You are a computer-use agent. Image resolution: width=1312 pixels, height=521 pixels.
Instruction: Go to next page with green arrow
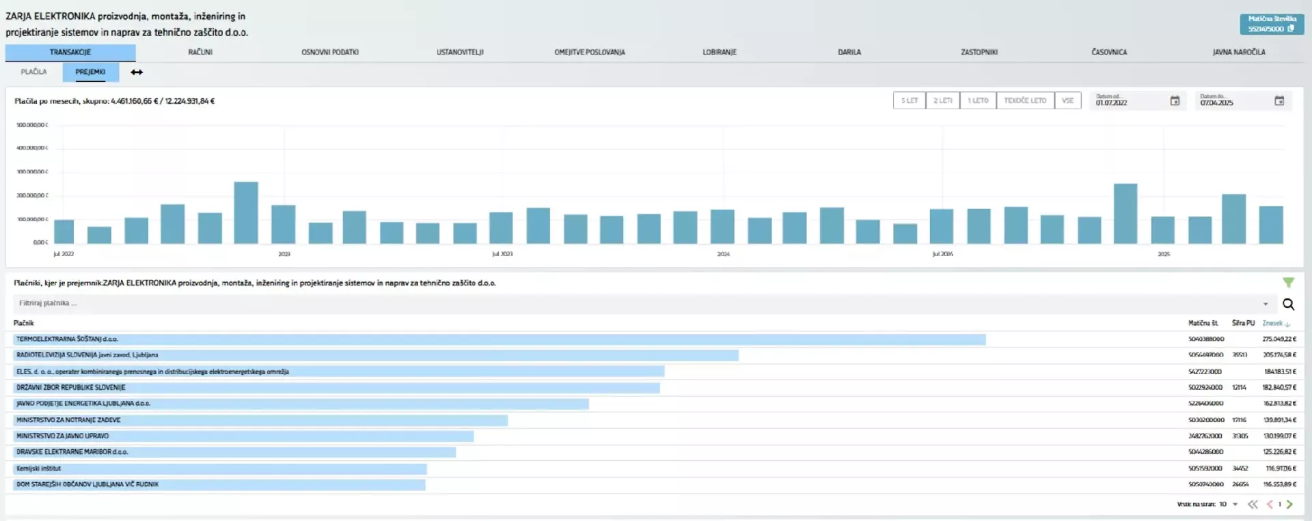click(1289, 505)
